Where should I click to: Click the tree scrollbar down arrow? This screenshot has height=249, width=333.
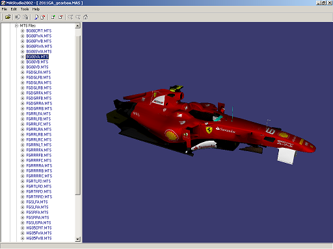coord(77,239)
